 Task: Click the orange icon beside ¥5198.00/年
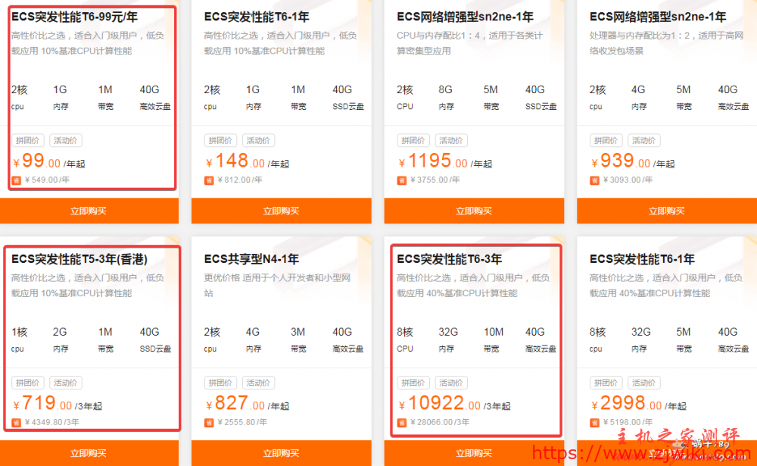595,423
